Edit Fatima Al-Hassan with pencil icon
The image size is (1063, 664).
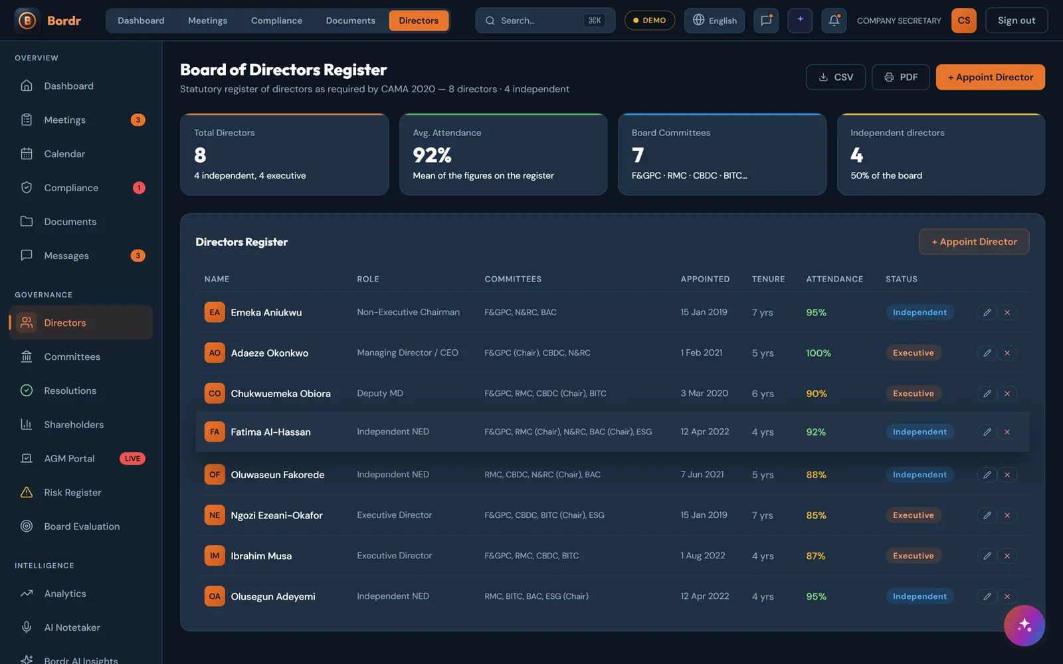(x=987, y=432)
